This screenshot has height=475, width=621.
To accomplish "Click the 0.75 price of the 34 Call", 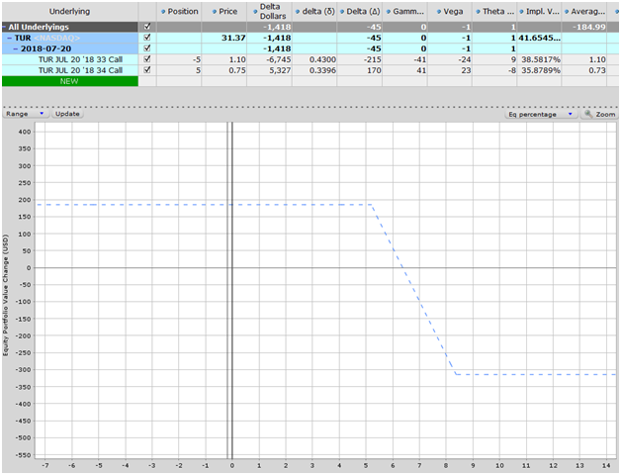I will click(224, 70).
